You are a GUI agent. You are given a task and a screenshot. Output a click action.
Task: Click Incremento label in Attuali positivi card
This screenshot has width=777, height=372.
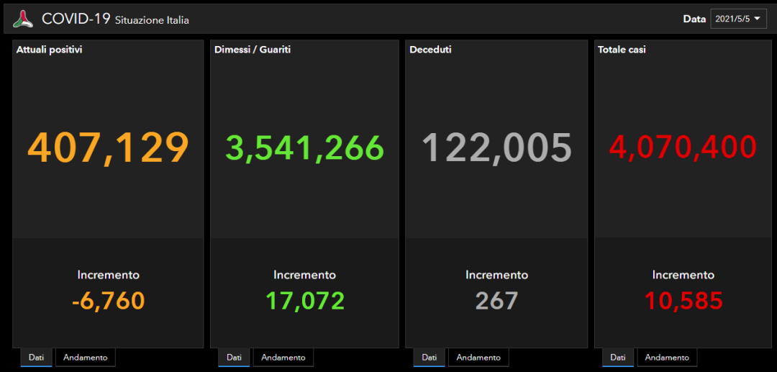[x=108, y=275]
